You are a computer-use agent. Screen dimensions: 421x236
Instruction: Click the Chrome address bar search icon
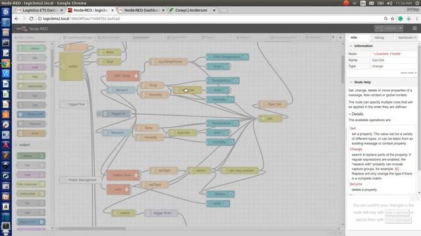pyautogui.click(x=386, y=19)
